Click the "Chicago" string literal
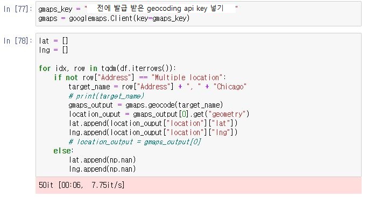The height and width of the screenshot is (197, 367). (230, 87)
